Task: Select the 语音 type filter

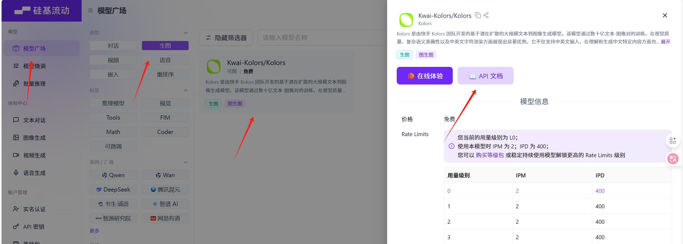Action: 165,60
